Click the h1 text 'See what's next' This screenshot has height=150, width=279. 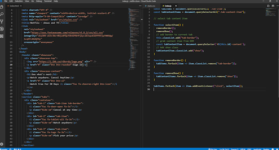41,74
